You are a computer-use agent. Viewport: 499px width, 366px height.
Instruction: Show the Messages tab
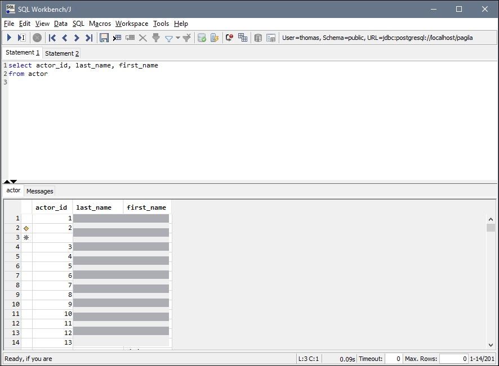[x=40, y=191]
